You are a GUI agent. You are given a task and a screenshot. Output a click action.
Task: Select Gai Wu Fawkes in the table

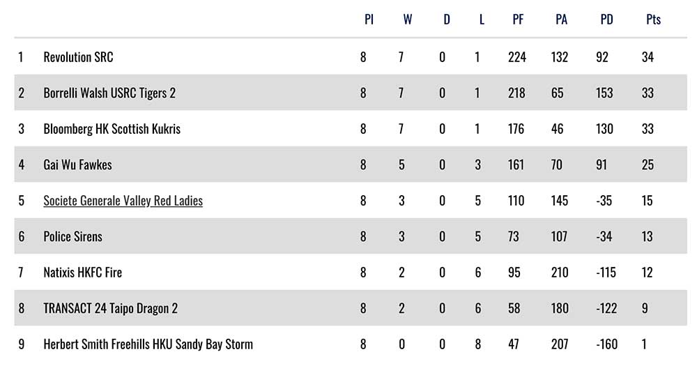[77, 165]
